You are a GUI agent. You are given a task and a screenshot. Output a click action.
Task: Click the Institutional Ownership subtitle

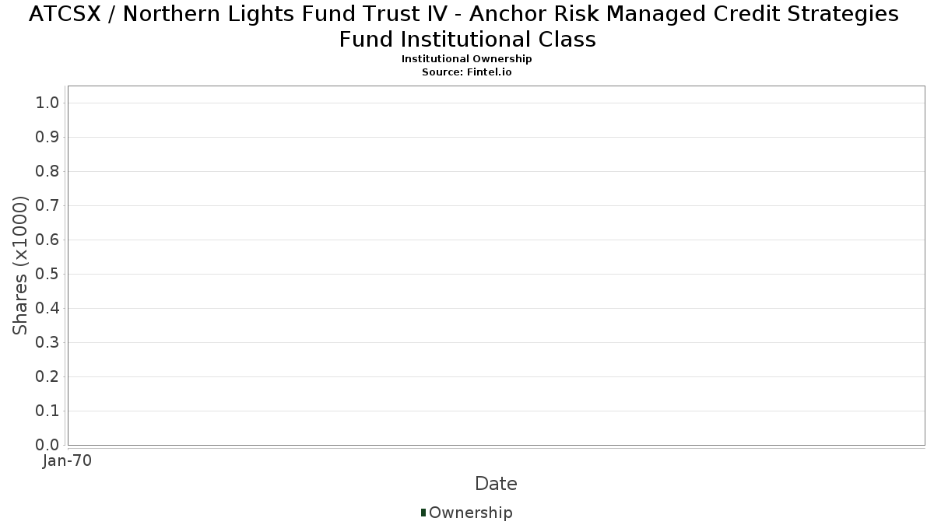coord(467,59)
